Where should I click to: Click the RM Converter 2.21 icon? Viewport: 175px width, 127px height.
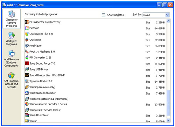[x=27, y=58]
